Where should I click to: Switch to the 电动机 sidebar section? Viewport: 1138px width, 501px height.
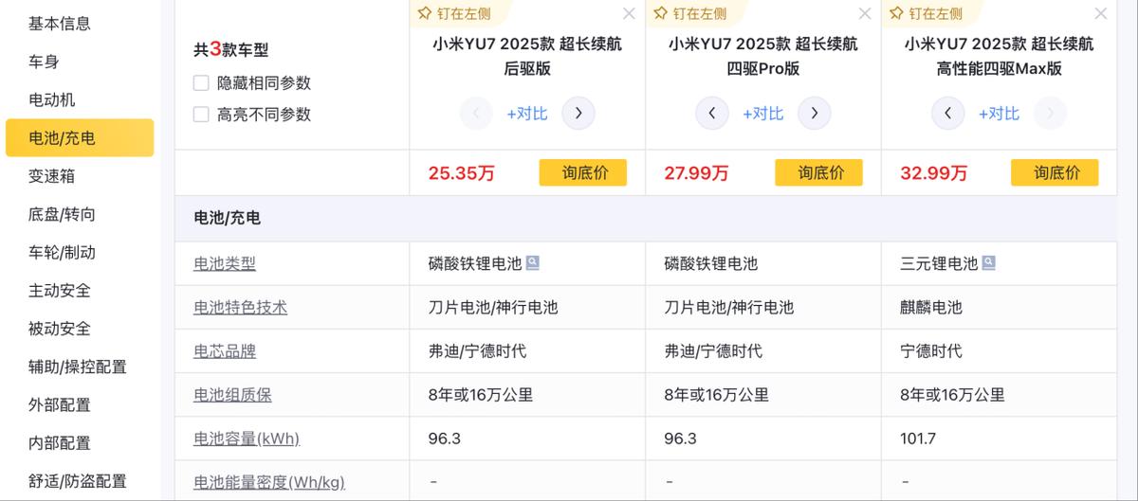point(52,99)
